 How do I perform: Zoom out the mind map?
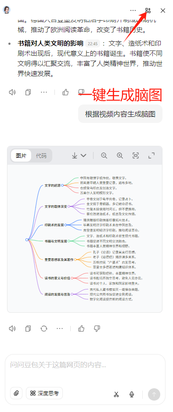[x=104, y=155]
